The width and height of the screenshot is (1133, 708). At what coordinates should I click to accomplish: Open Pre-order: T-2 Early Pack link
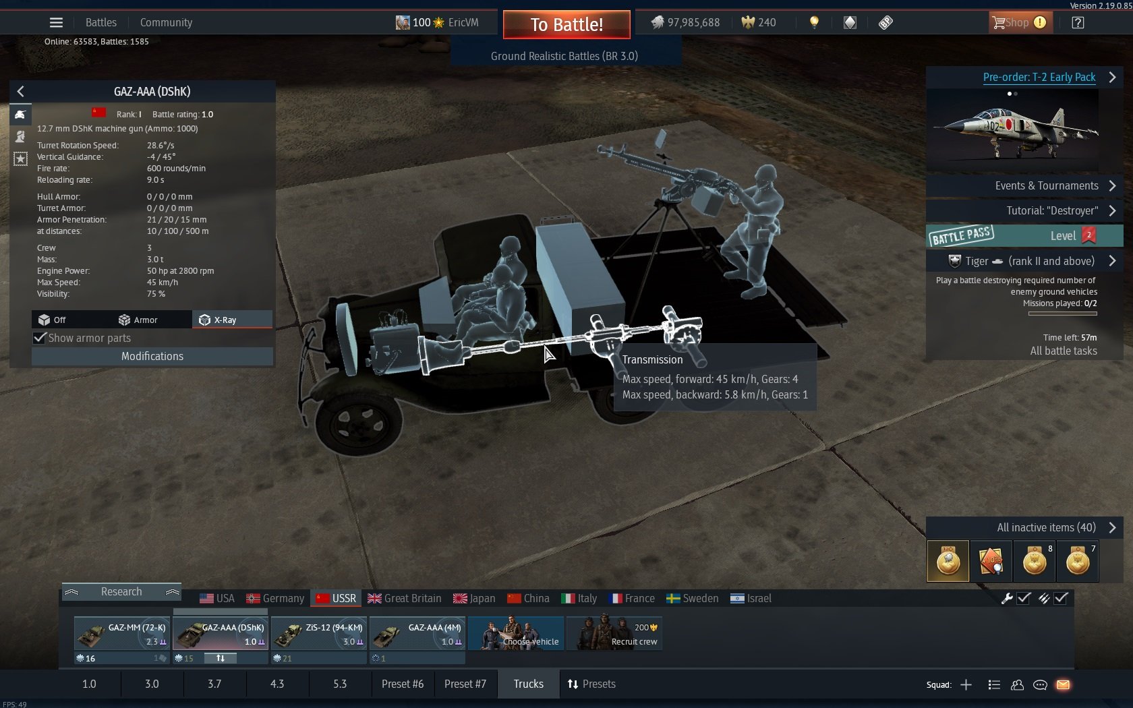tap(1039, 77)
